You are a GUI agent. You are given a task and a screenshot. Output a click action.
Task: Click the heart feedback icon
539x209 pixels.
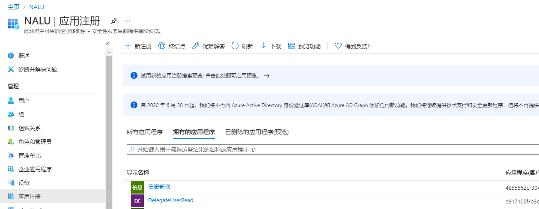pos(338,46)
